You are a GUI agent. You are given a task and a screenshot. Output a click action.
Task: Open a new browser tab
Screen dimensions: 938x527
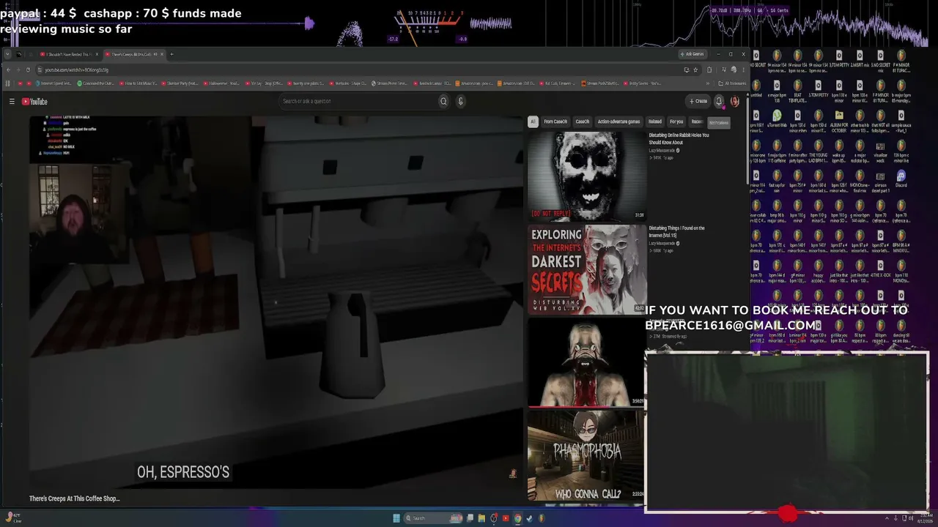coord(171,54)
